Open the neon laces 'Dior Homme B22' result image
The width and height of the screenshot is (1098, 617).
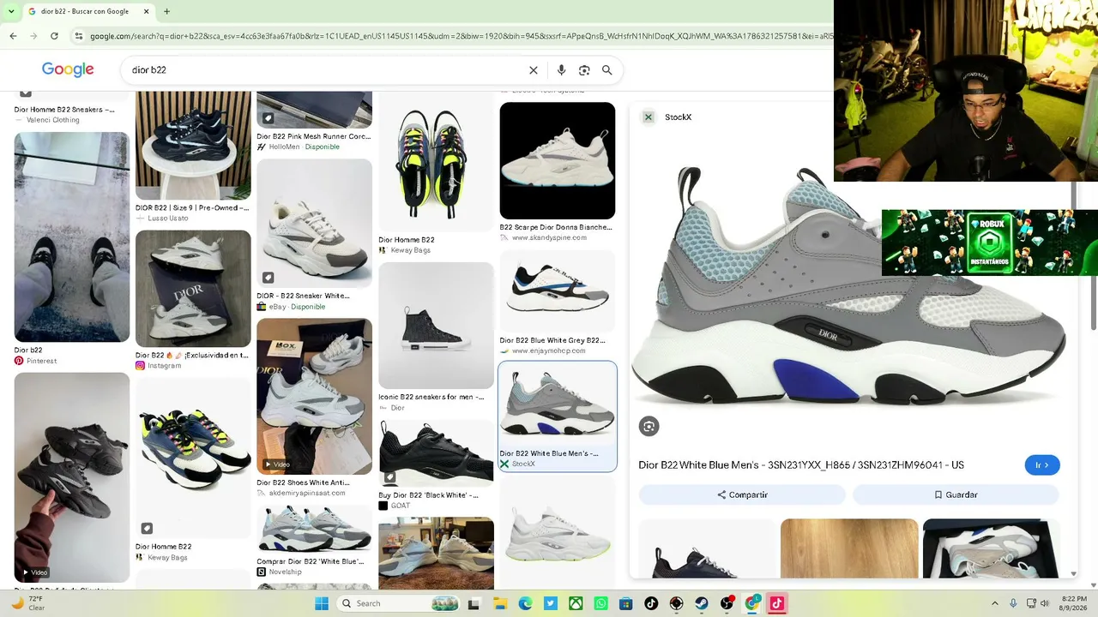point(436,163)
